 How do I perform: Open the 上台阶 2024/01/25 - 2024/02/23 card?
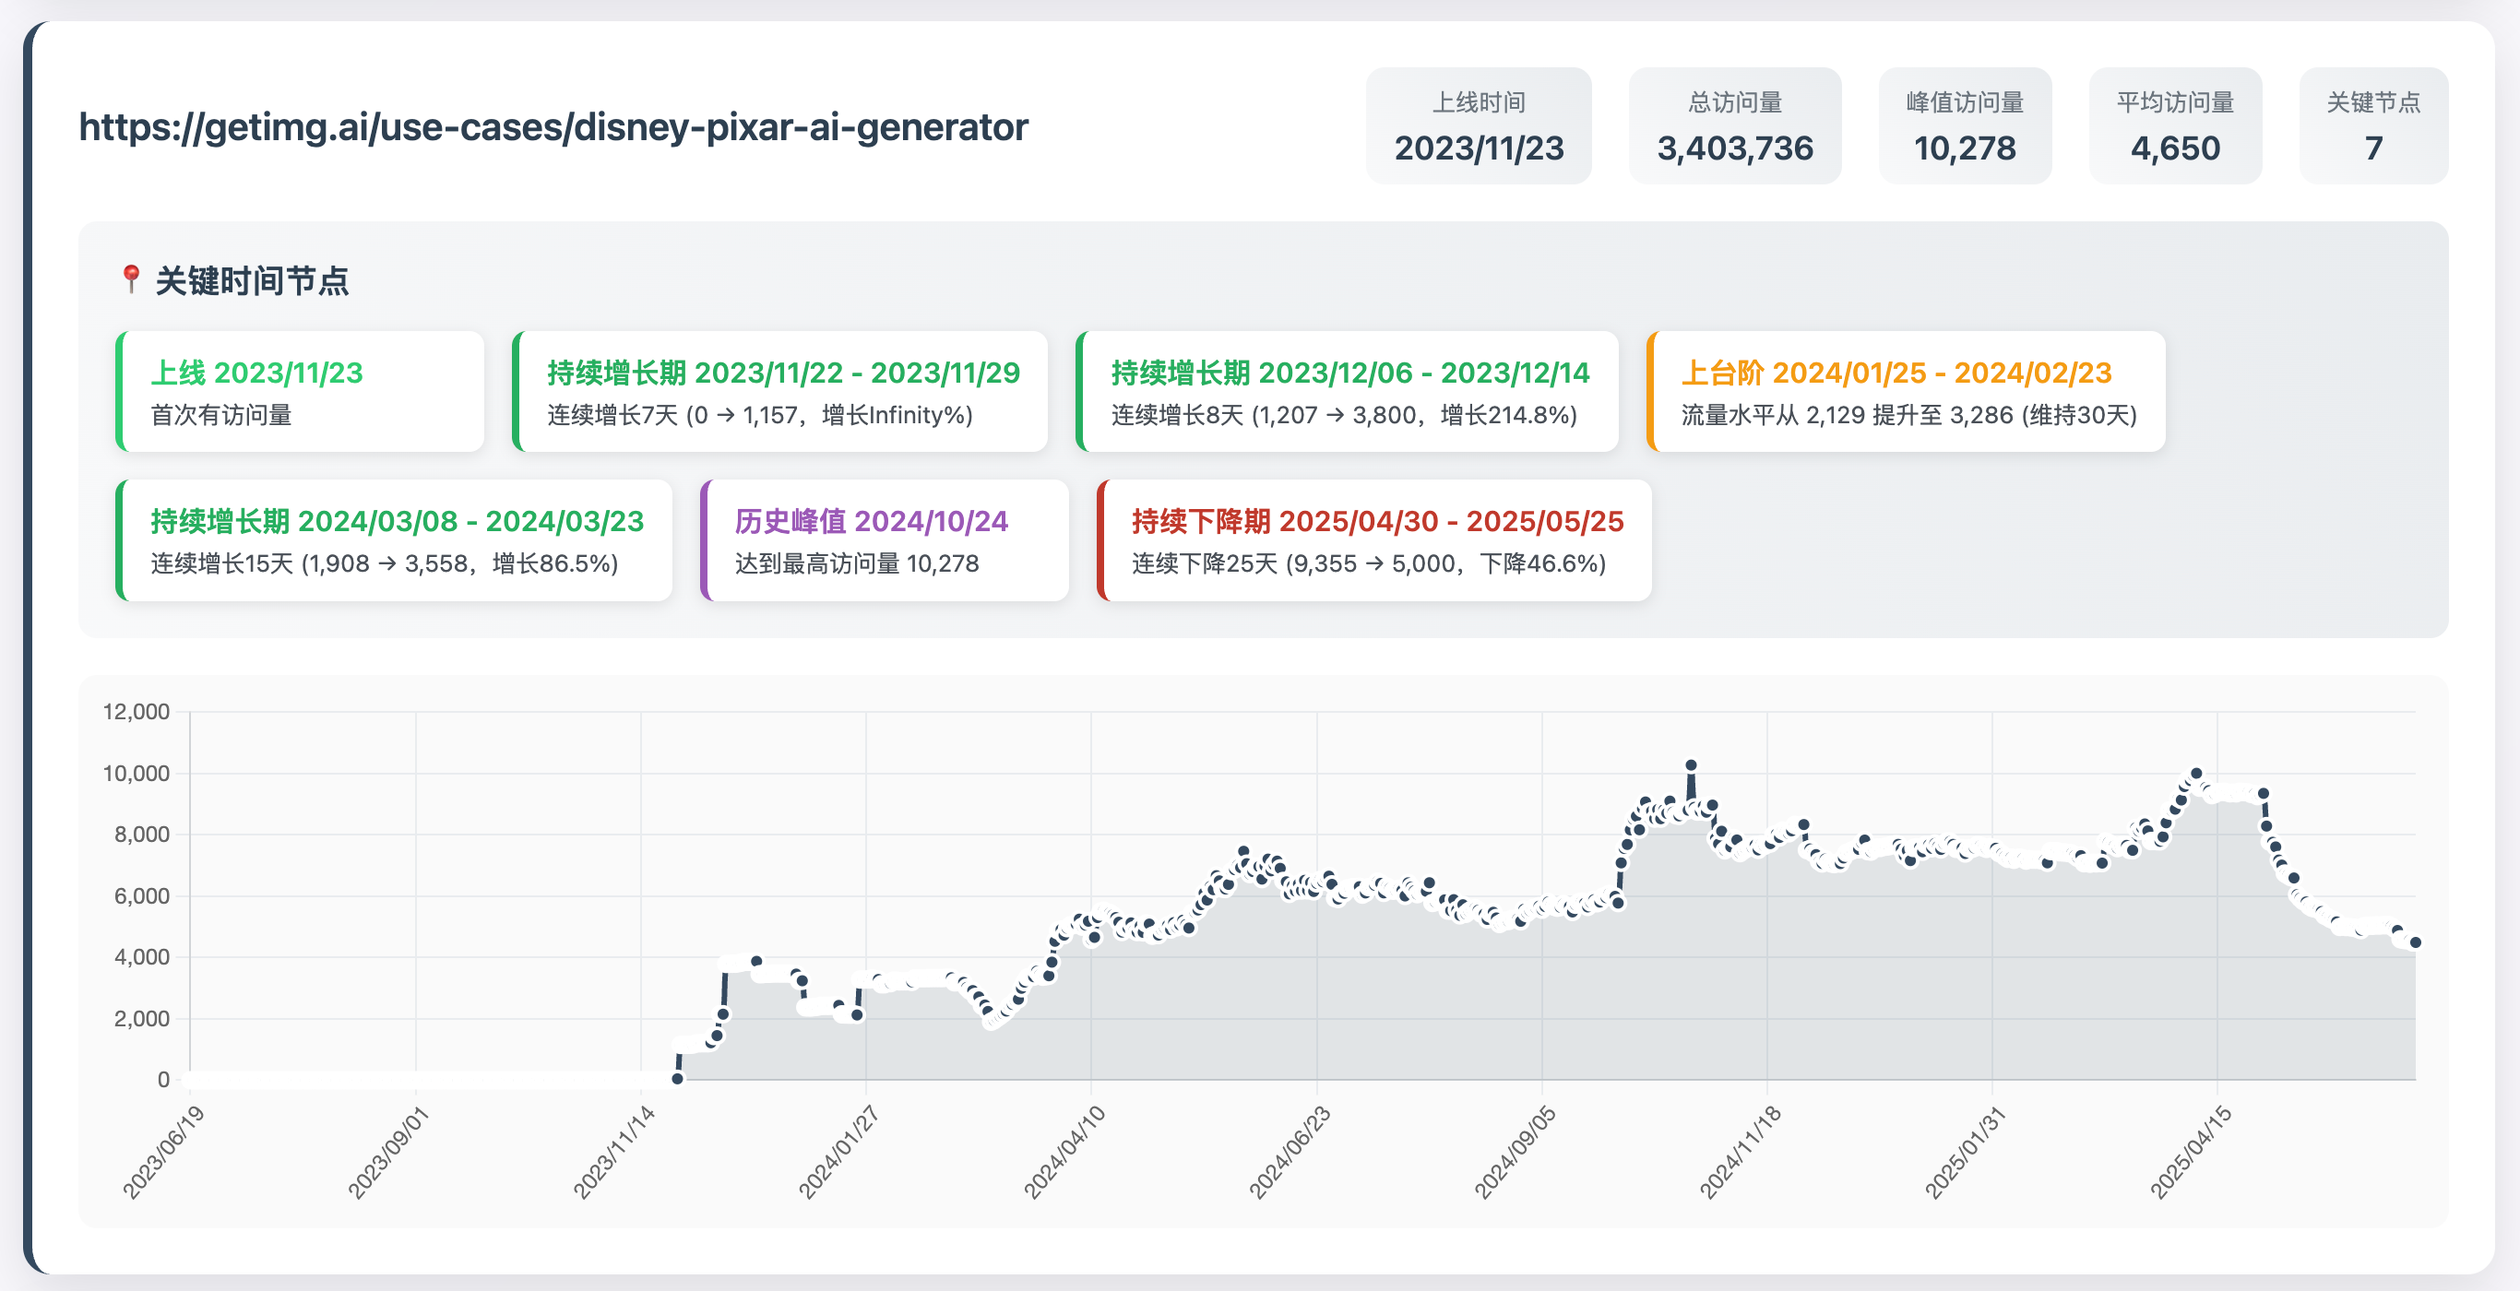click(x=1906, y=391)
